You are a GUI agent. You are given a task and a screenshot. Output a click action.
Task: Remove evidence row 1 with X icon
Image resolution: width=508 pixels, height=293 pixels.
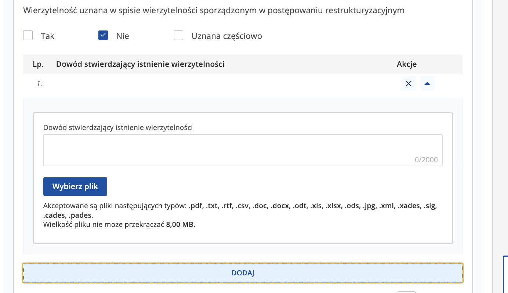(x=409, y=84)
